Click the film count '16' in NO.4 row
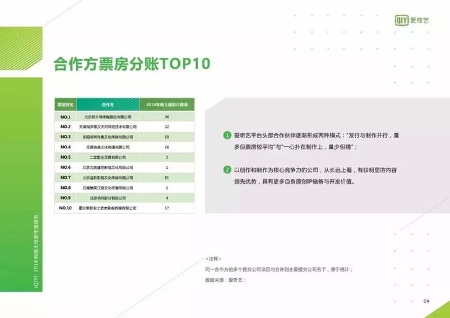 (x=166, y=147)
